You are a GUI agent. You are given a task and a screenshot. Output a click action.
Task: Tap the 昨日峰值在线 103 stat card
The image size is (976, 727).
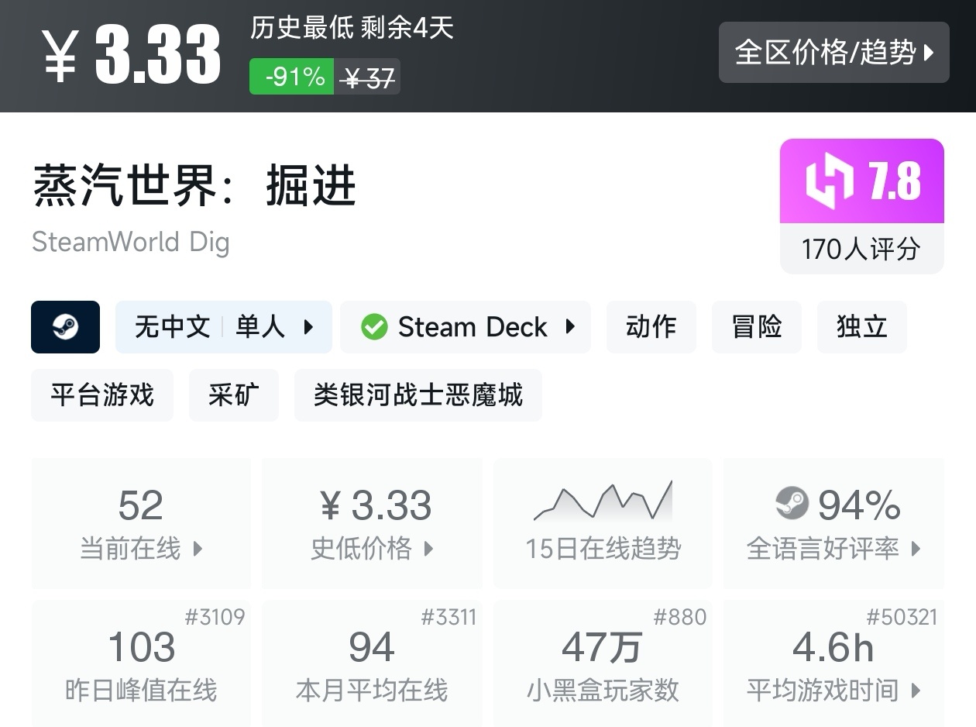click(141, 663)
